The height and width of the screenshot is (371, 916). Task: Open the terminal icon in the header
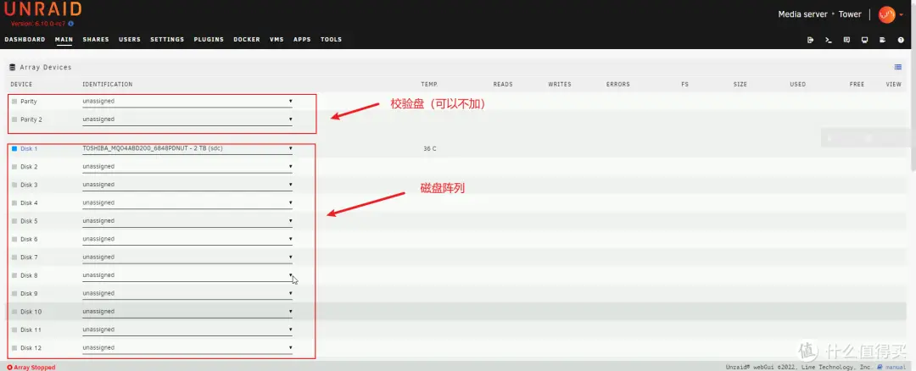(x=829, y=40)
